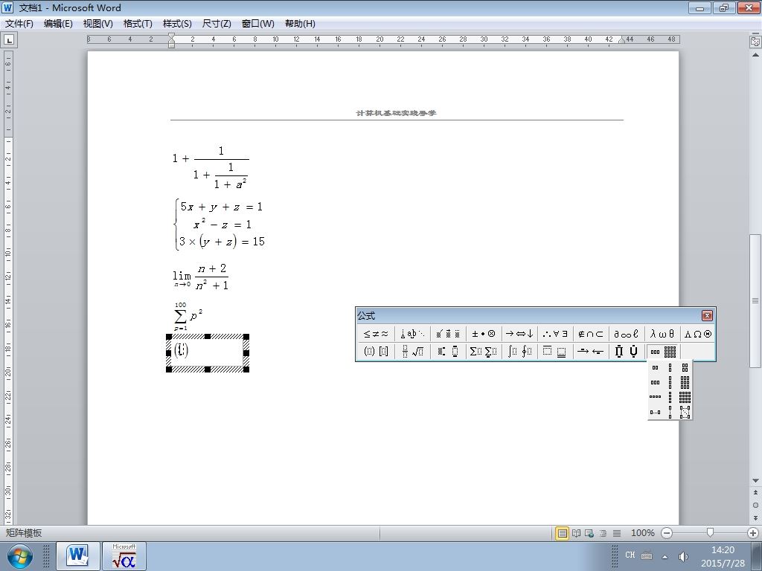Click the vertical scrollbar thumb
This screenshot has width=762, height=571.
click(x=755, y=301)
